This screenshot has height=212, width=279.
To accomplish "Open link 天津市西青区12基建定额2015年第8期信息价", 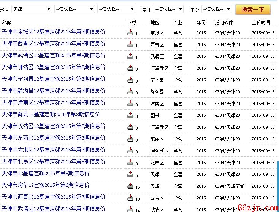I will click(54, 44).
